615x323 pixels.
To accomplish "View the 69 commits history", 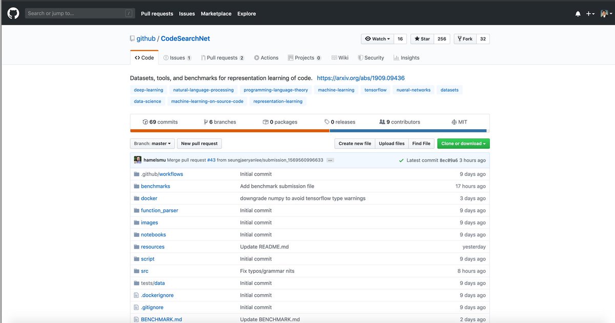I will pos(160,122).
